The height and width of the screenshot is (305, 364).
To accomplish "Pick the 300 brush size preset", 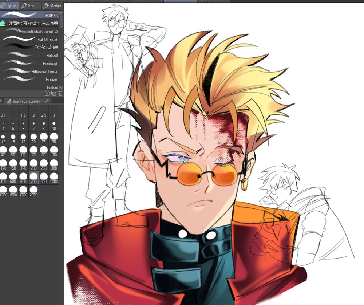I will point(54,164).
